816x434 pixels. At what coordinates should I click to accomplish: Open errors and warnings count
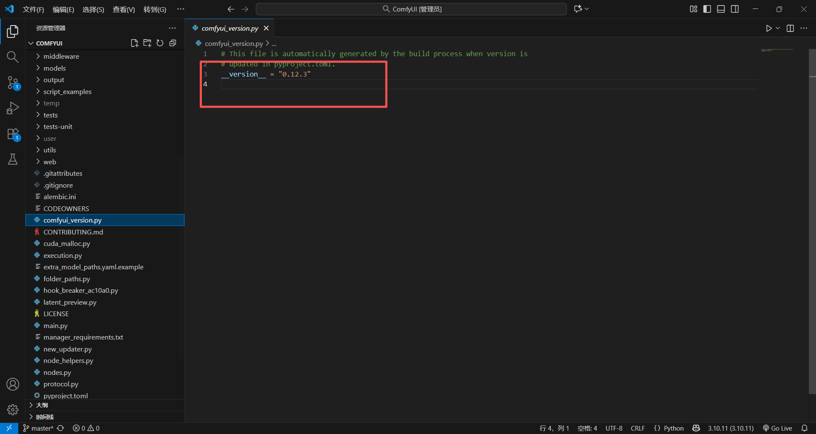[x=86, y=428]
